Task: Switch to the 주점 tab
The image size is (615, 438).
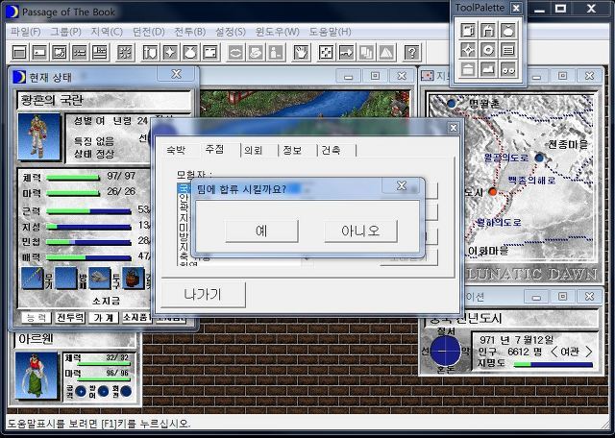Action: point(214,149)
